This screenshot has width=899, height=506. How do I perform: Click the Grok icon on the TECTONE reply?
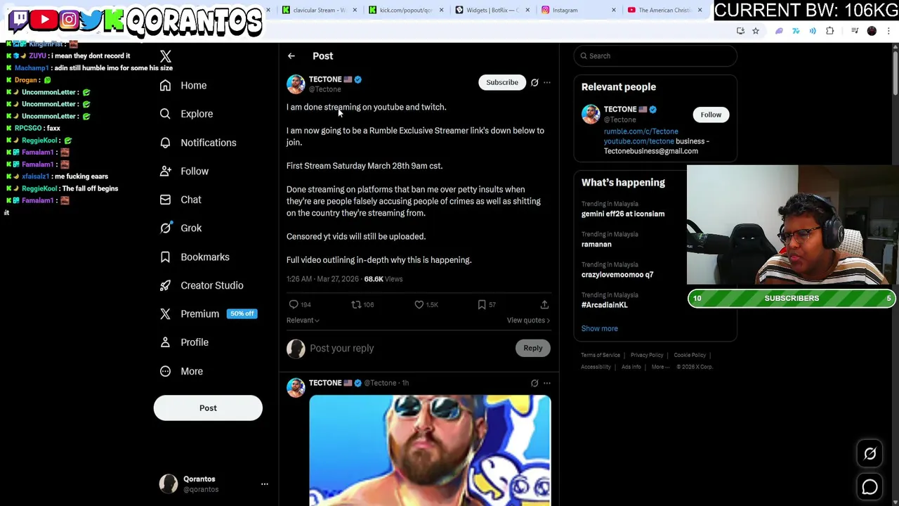(x=534, y=383)
